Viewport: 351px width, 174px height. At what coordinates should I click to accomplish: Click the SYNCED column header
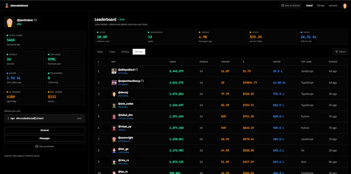pos(333,62)
